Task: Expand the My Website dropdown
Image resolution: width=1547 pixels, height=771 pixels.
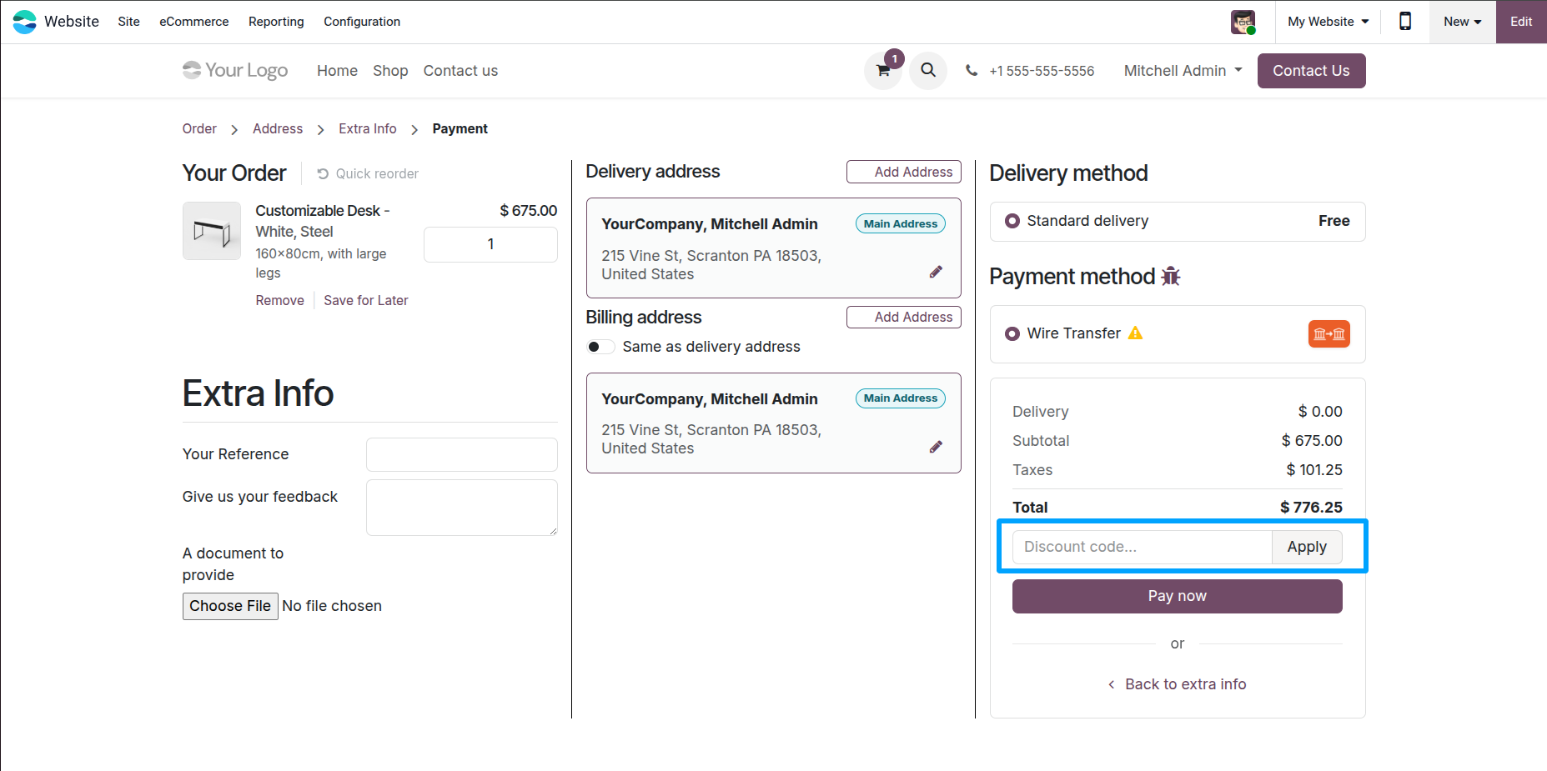Action: [x=1328, y=22]
